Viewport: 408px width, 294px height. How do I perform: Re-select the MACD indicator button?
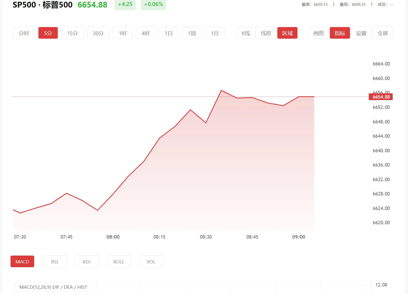pyautogui.click(x=22, y=261)
